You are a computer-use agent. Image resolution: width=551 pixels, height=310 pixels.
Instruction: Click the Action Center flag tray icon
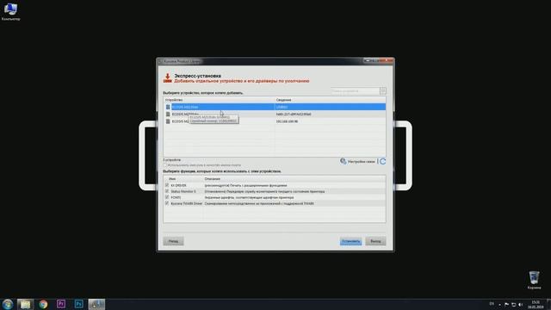[506, 304]
